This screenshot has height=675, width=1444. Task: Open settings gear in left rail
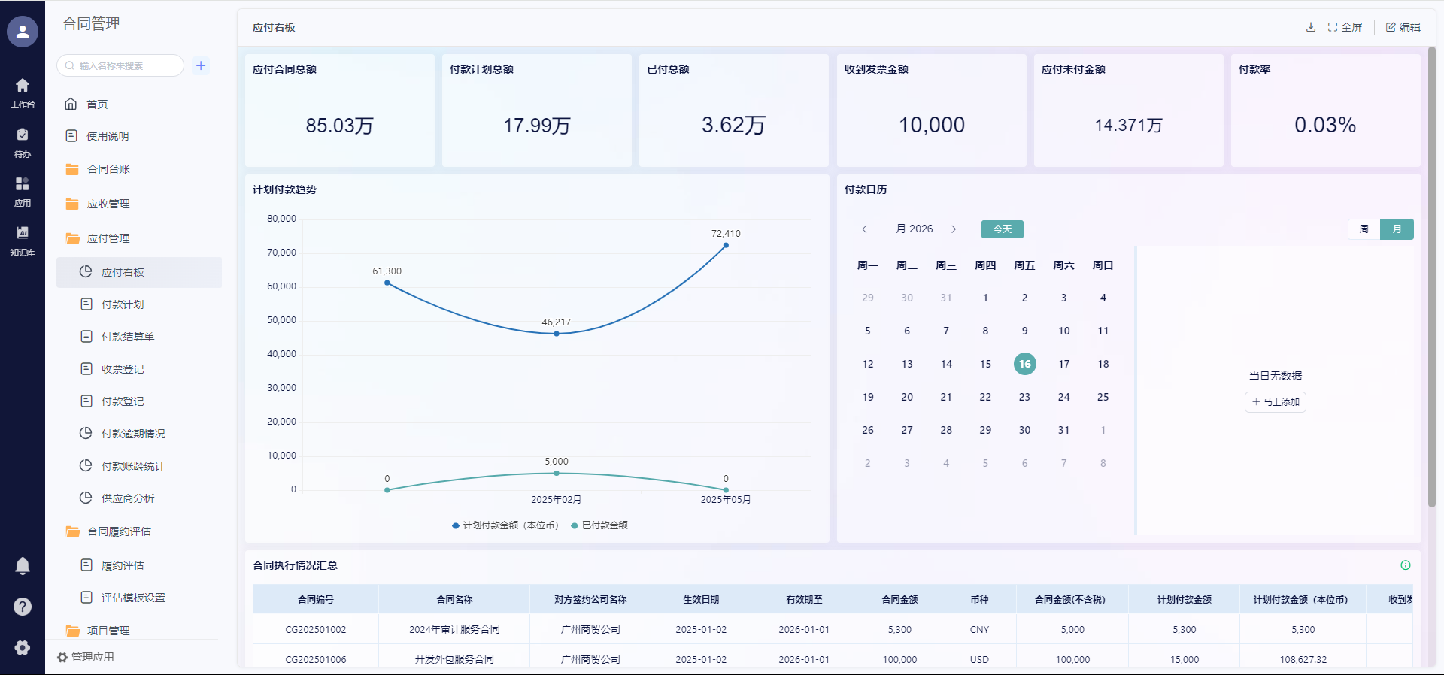click(23, 647)
